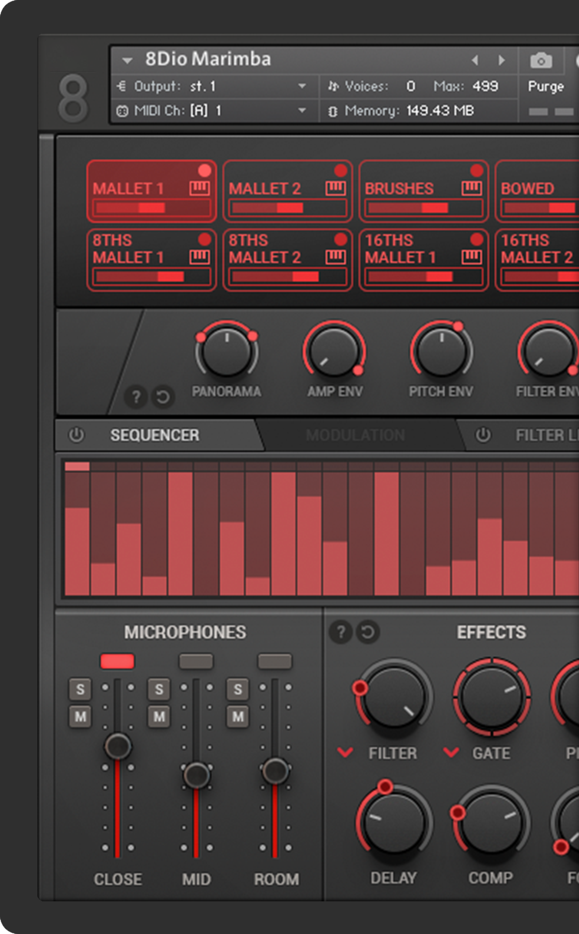Click the COMP effect knob
The width and height of the screenshot is (579, 934).
491,822
